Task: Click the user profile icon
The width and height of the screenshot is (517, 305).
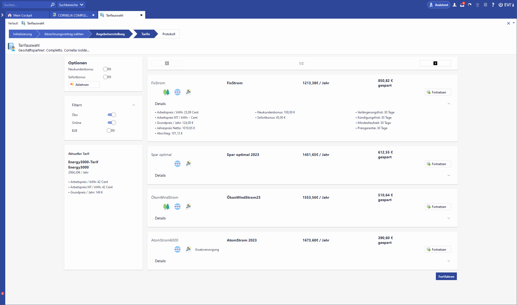Action: [x=455, y=5]
